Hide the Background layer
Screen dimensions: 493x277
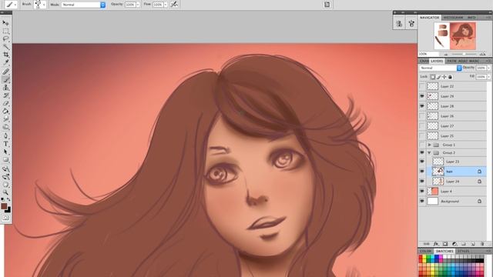[x=422, y=201]
